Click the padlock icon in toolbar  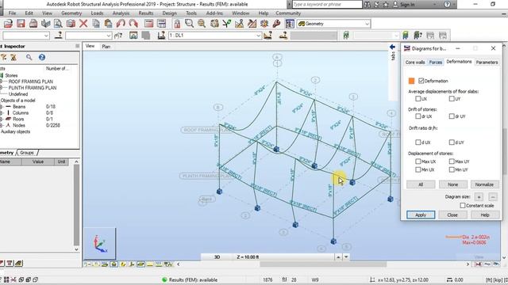coord(177,24)
